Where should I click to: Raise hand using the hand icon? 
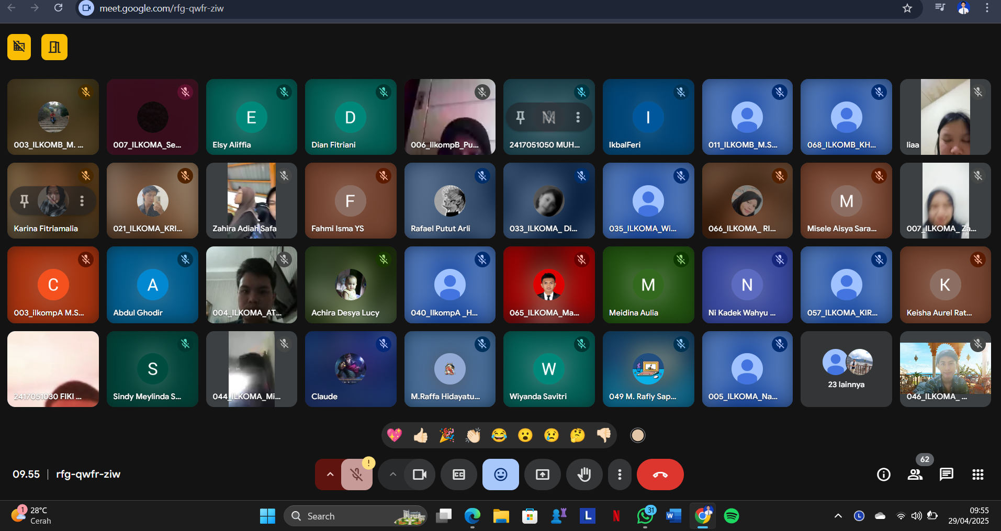tap(584, 474)
